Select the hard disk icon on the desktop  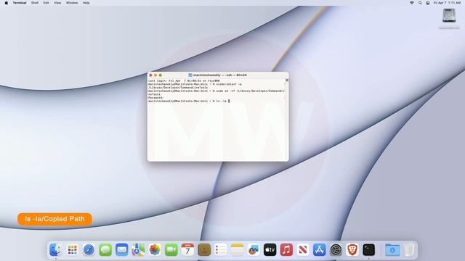pos(449,16)
